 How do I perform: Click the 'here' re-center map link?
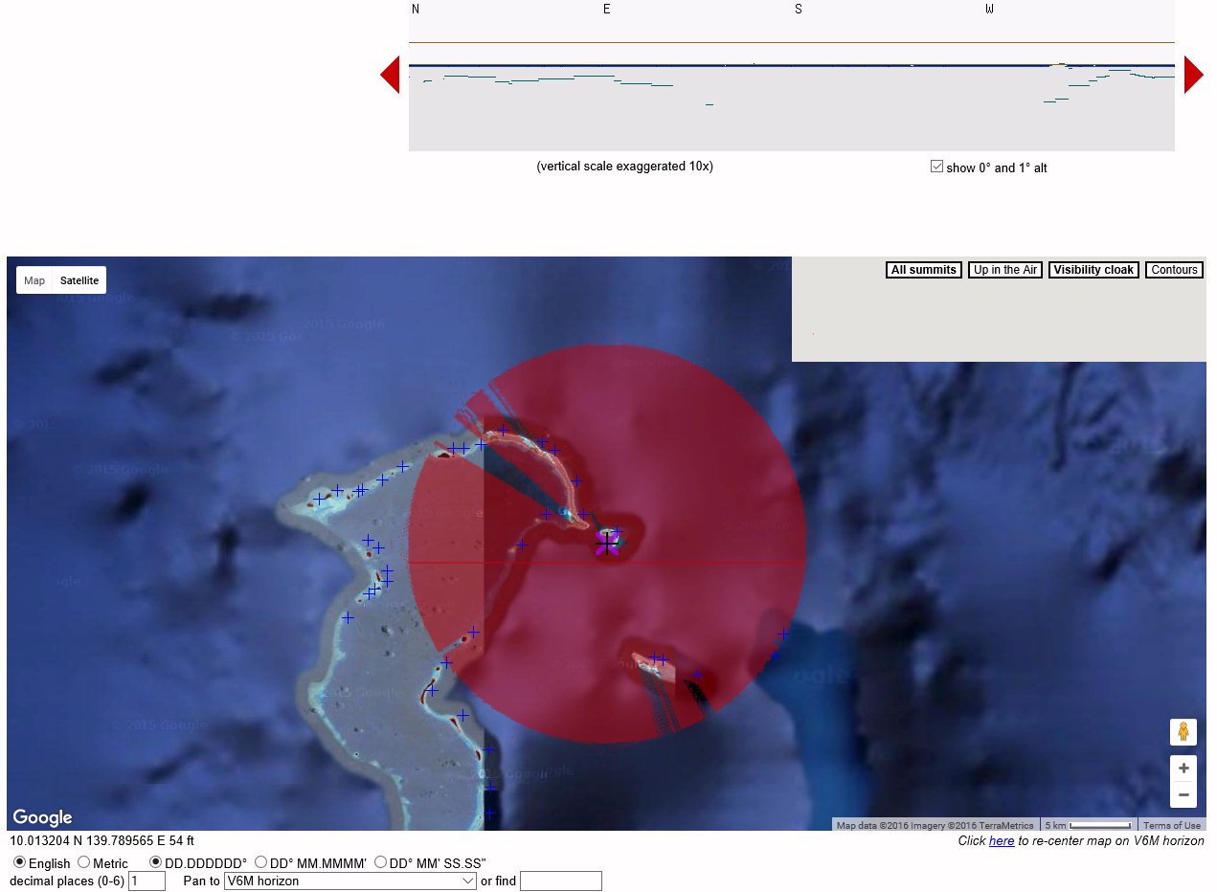click(1001, 840)
